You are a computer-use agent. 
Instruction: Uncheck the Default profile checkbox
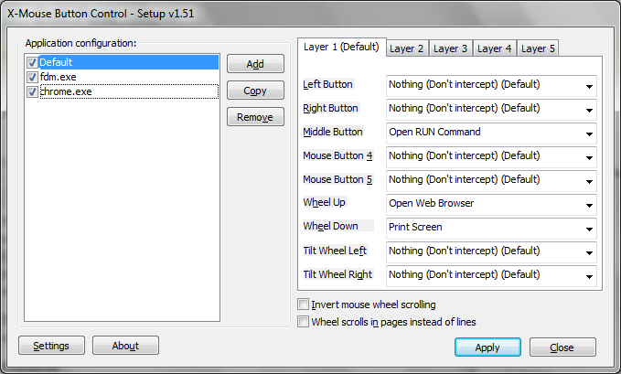coord(33,63)
